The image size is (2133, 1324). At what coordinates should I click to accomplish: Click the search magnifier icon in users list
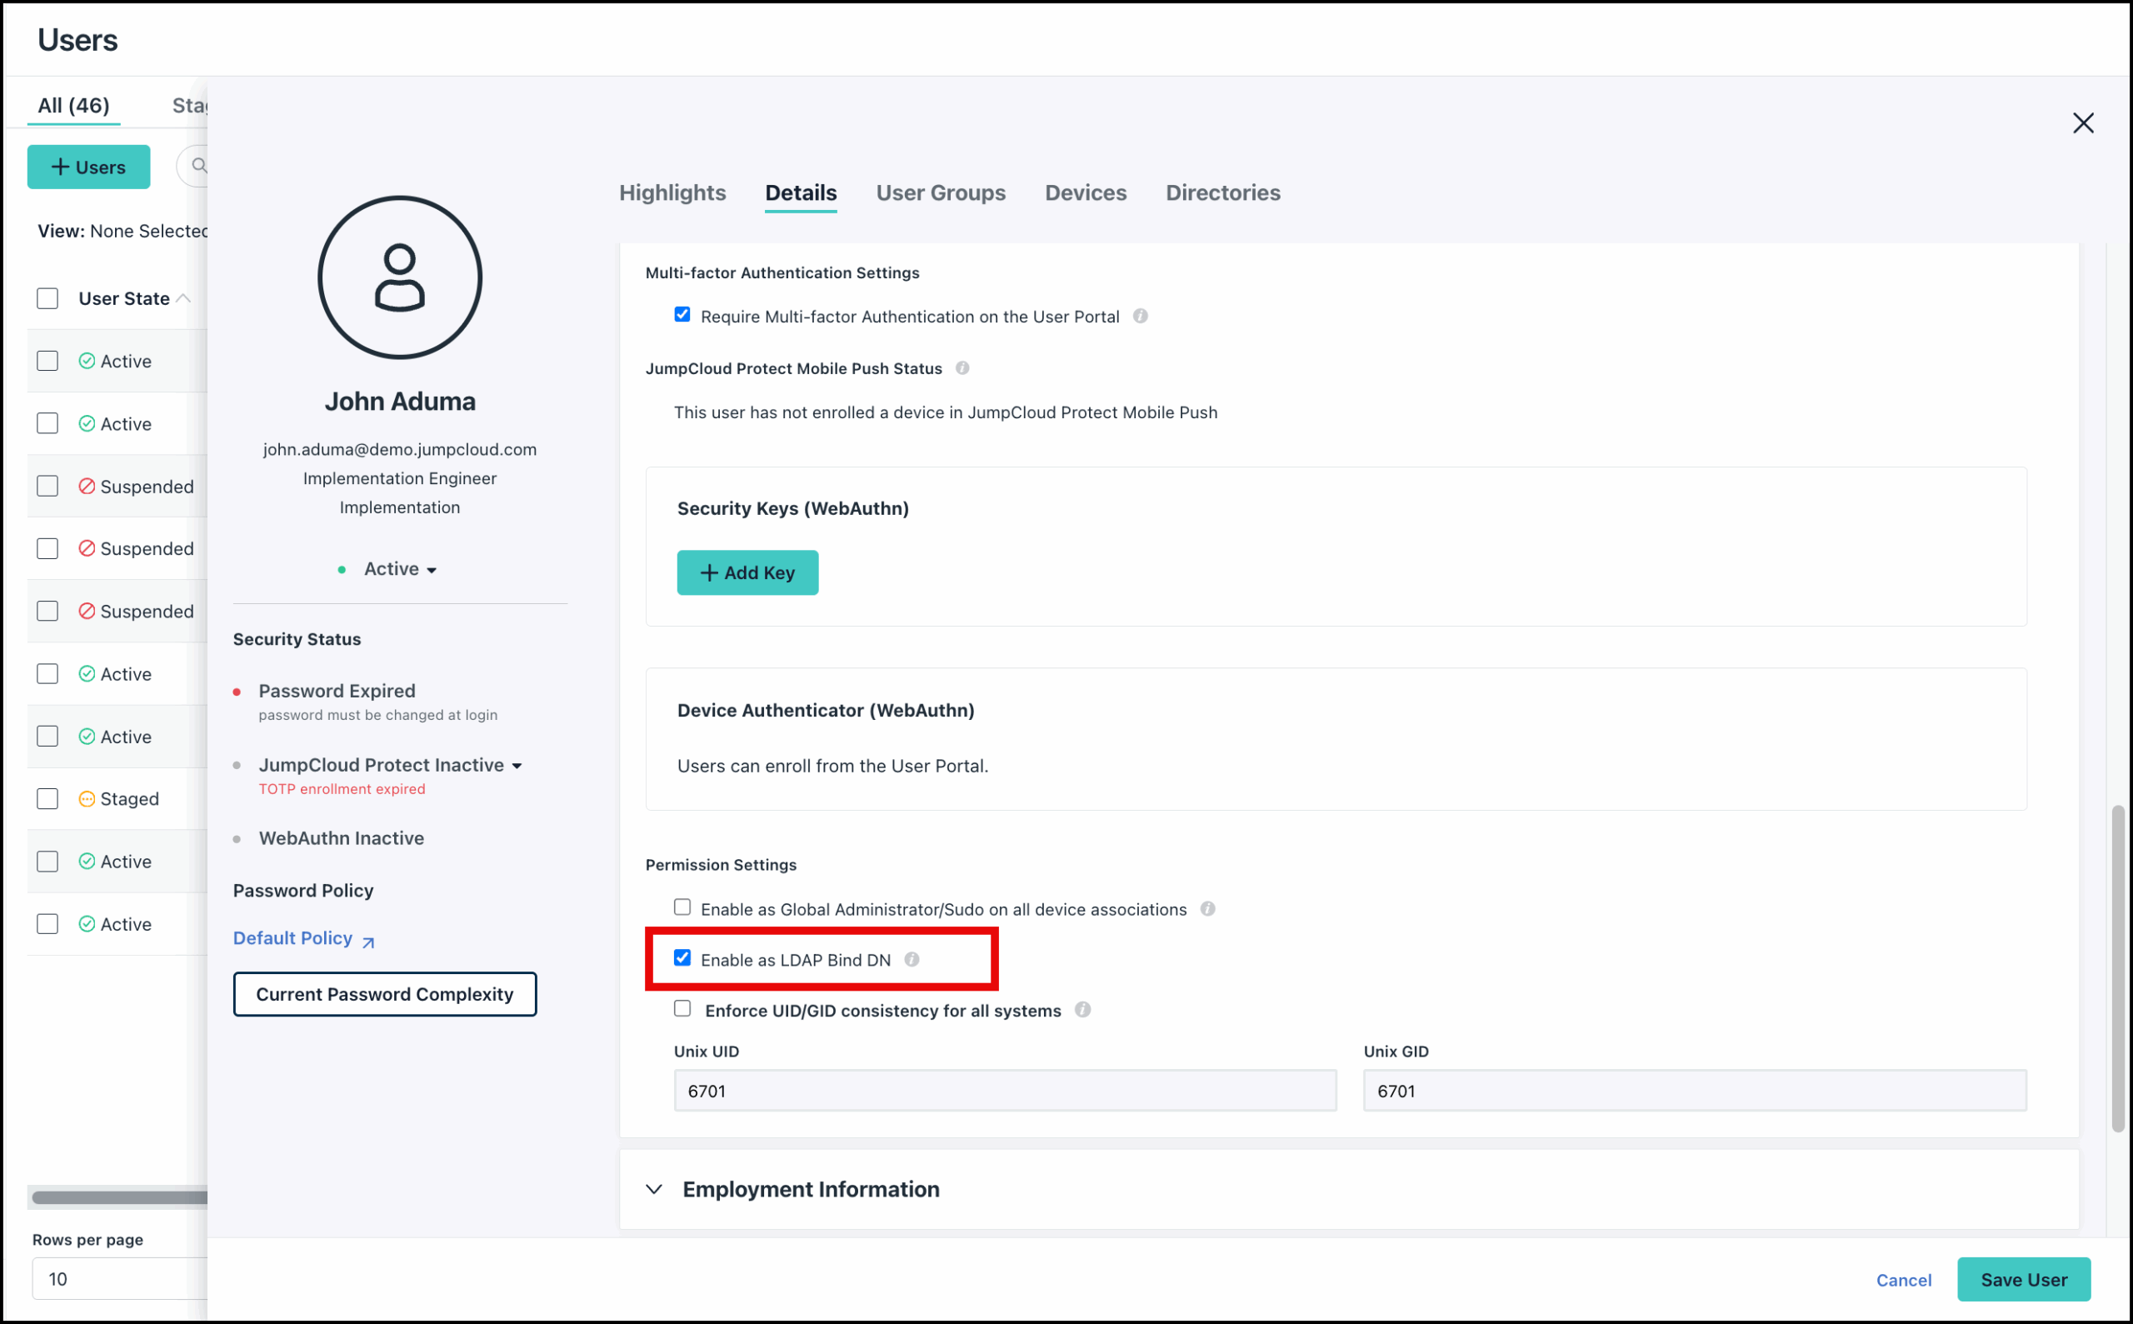click(x=200, y=166)
